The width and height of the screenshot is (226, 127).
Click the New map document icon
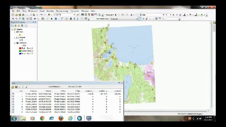tap(13, 15)
